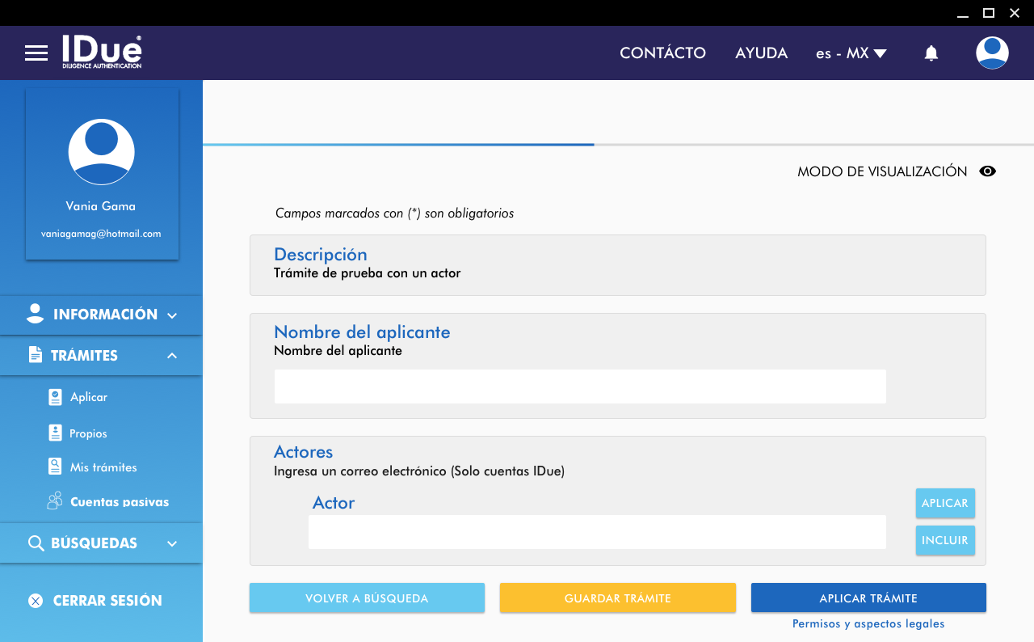This screenshot has height=642, width=1034.
Task: Toggle Modo de Visualización eye icon
Action: tap(987, 171)
